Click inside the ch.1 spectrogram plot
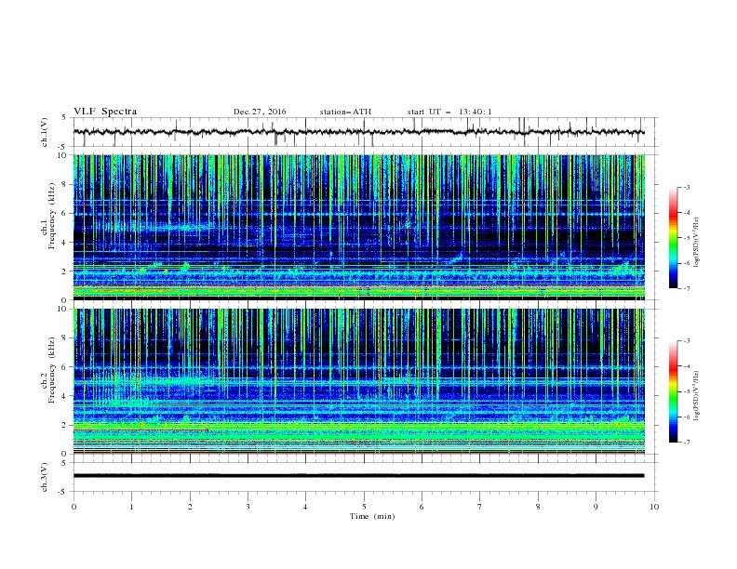737x569 pixels. [x=359, y=227]
